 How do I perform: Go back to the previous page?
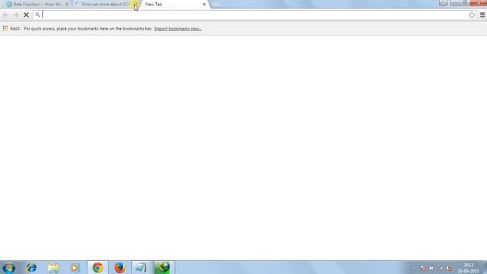5,14
